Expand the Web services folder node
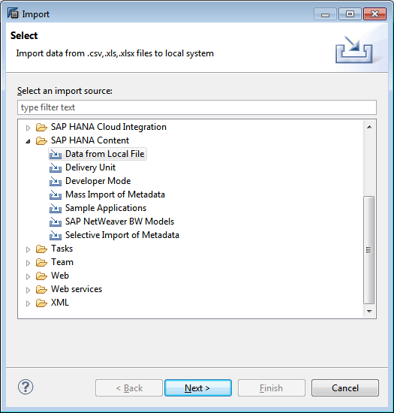The image size is (394, 413). coord(28,290)
